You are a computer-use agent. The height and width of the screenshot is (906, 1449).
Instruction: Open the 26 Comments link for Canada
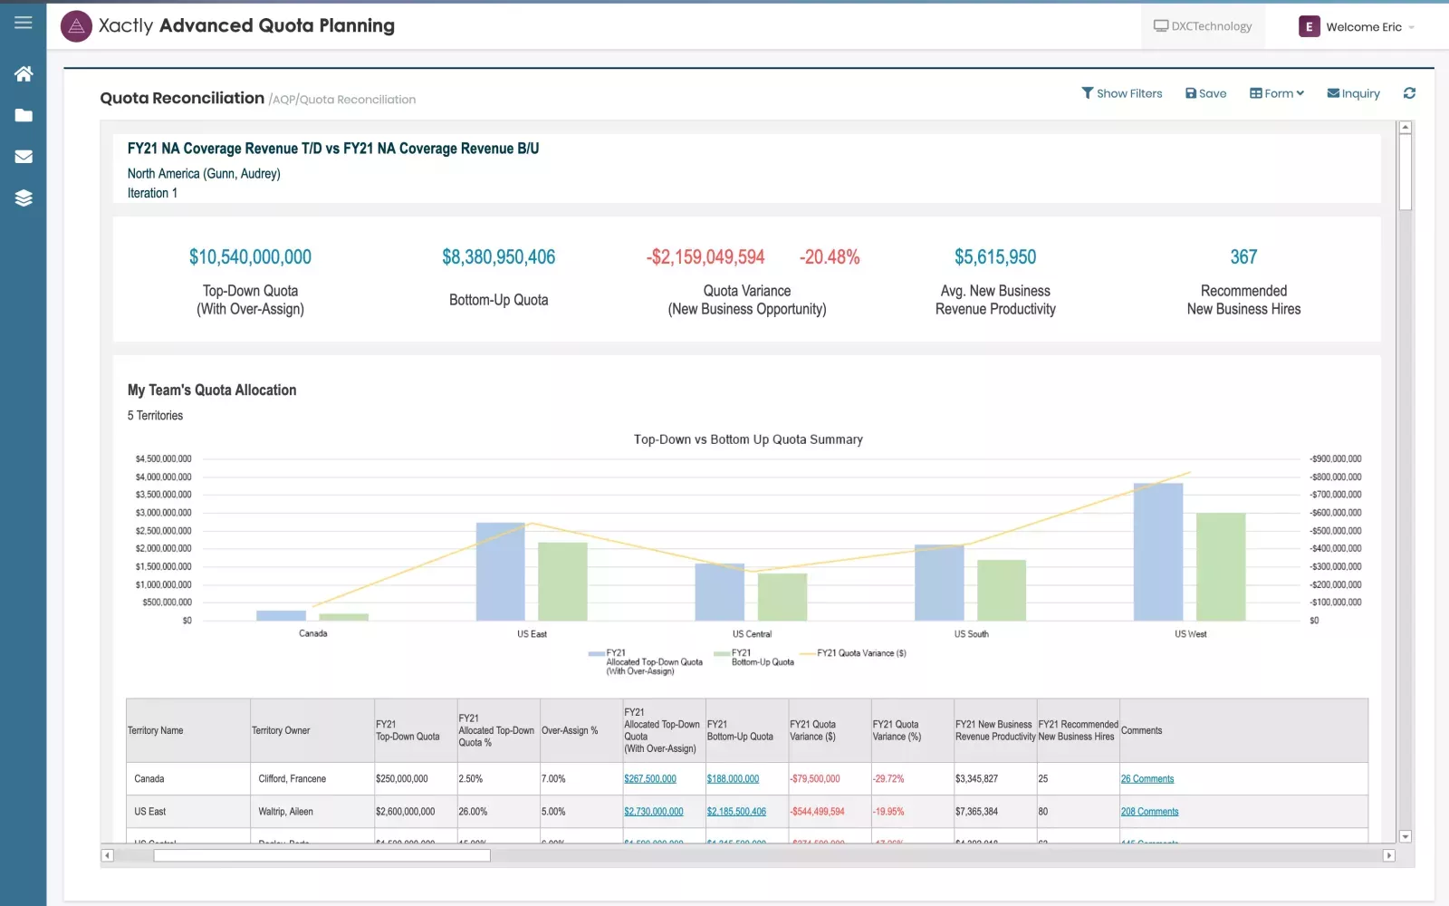[x=1147, y=779]
